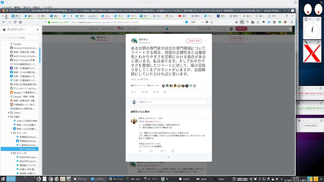Screen dimensions: 324x182
Task: Click the Firefox reload page icon
Action: (x=15, y=22)
